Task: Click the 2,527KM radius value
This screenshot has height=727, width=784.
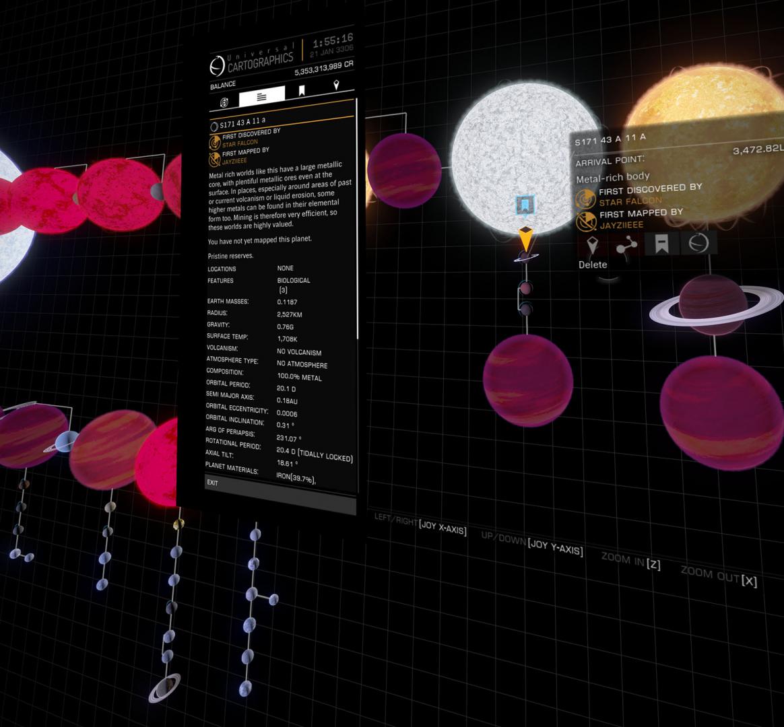Action: tap(290, 314)
